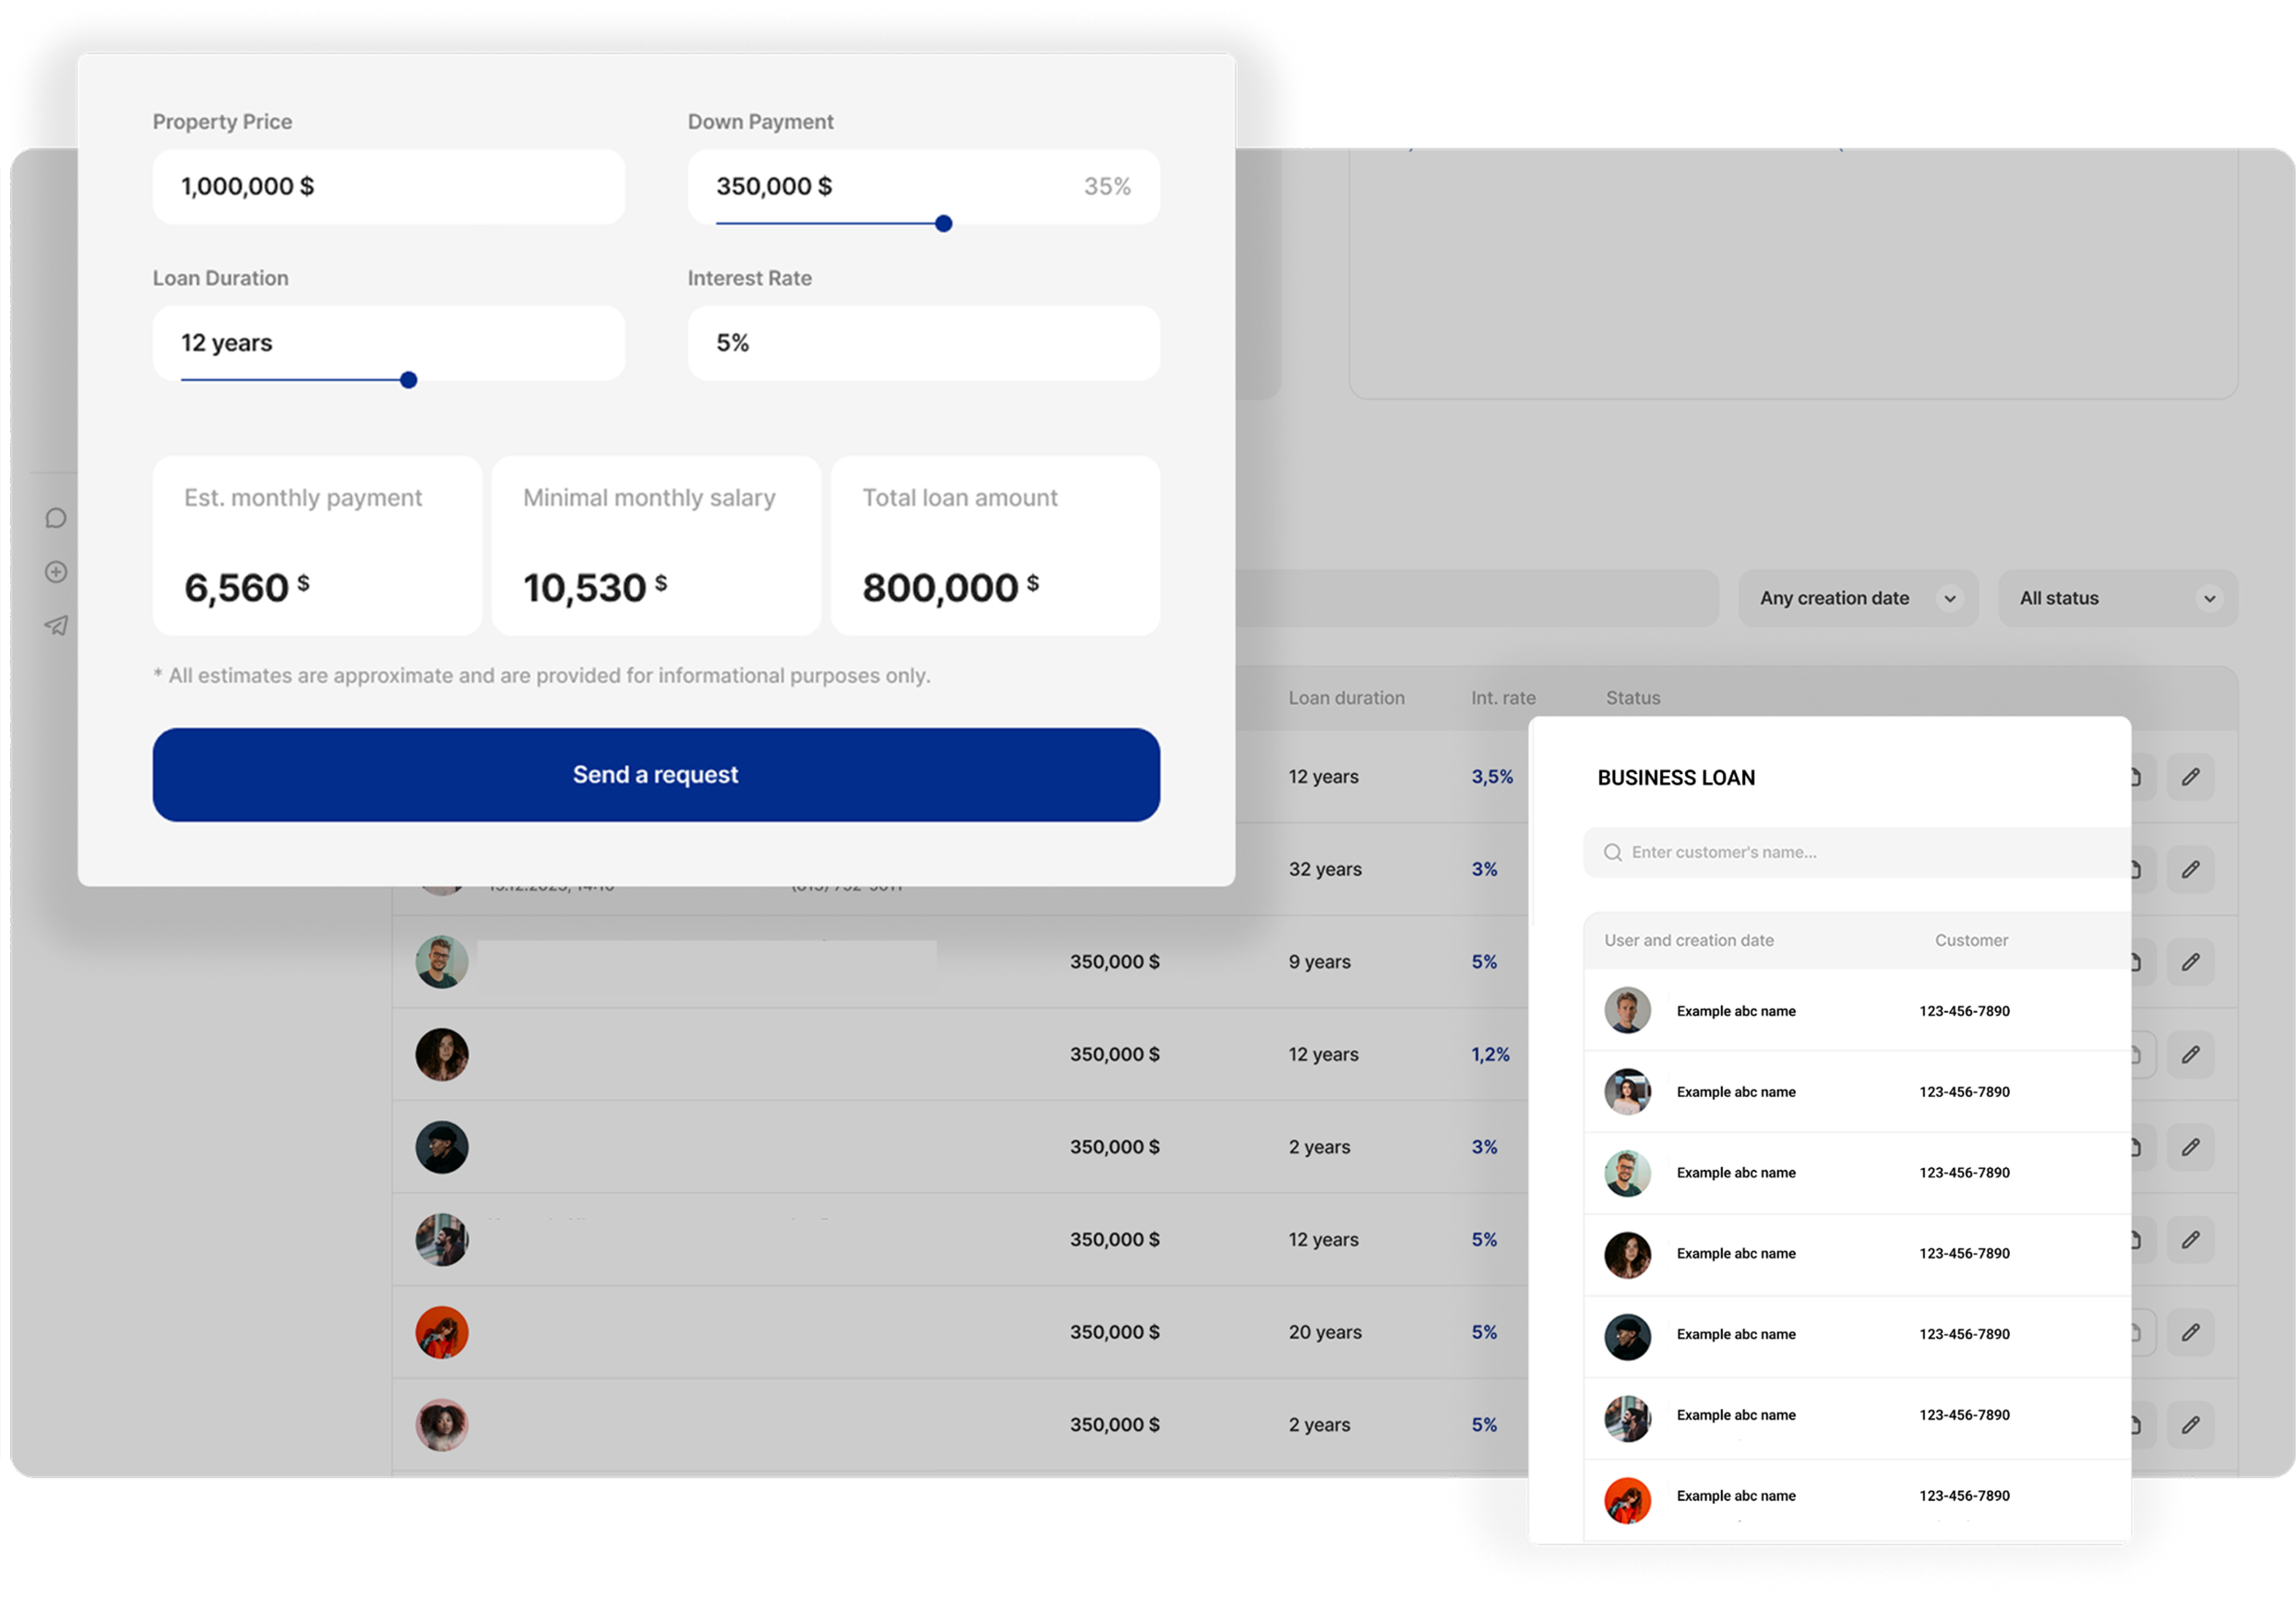Click the 32 years loan duration cell
Image resolution: width=2296 pixels, height=1598 pixels.
(1325, 870)
